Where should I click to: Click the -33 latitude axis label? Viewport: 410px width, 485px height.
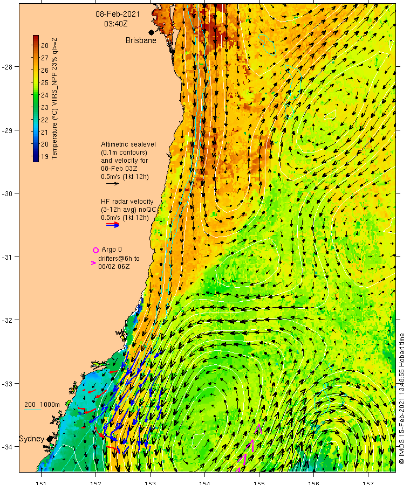[x=7, y=384]
